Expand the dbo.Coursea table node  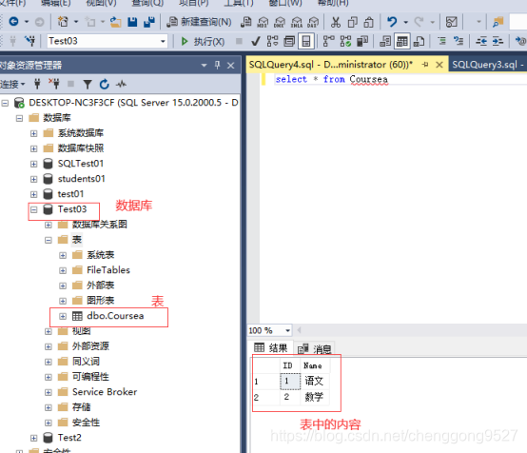(x=63, y=316)
